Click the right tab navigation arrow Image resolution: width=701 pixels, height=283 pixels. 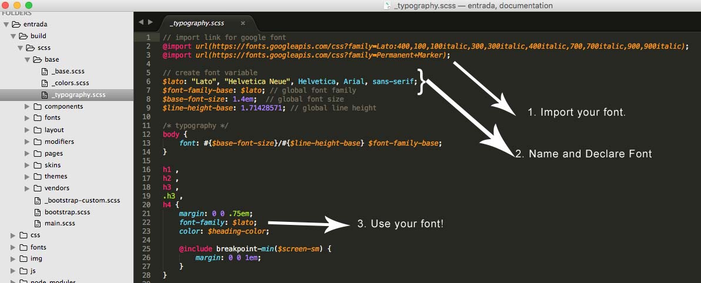click(x=150, y=22)
